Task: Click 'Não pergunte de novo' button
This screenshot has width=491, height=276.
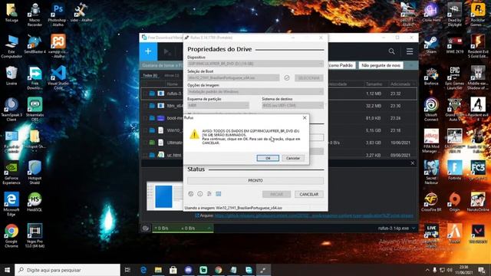Action: [x=381, y=65]
